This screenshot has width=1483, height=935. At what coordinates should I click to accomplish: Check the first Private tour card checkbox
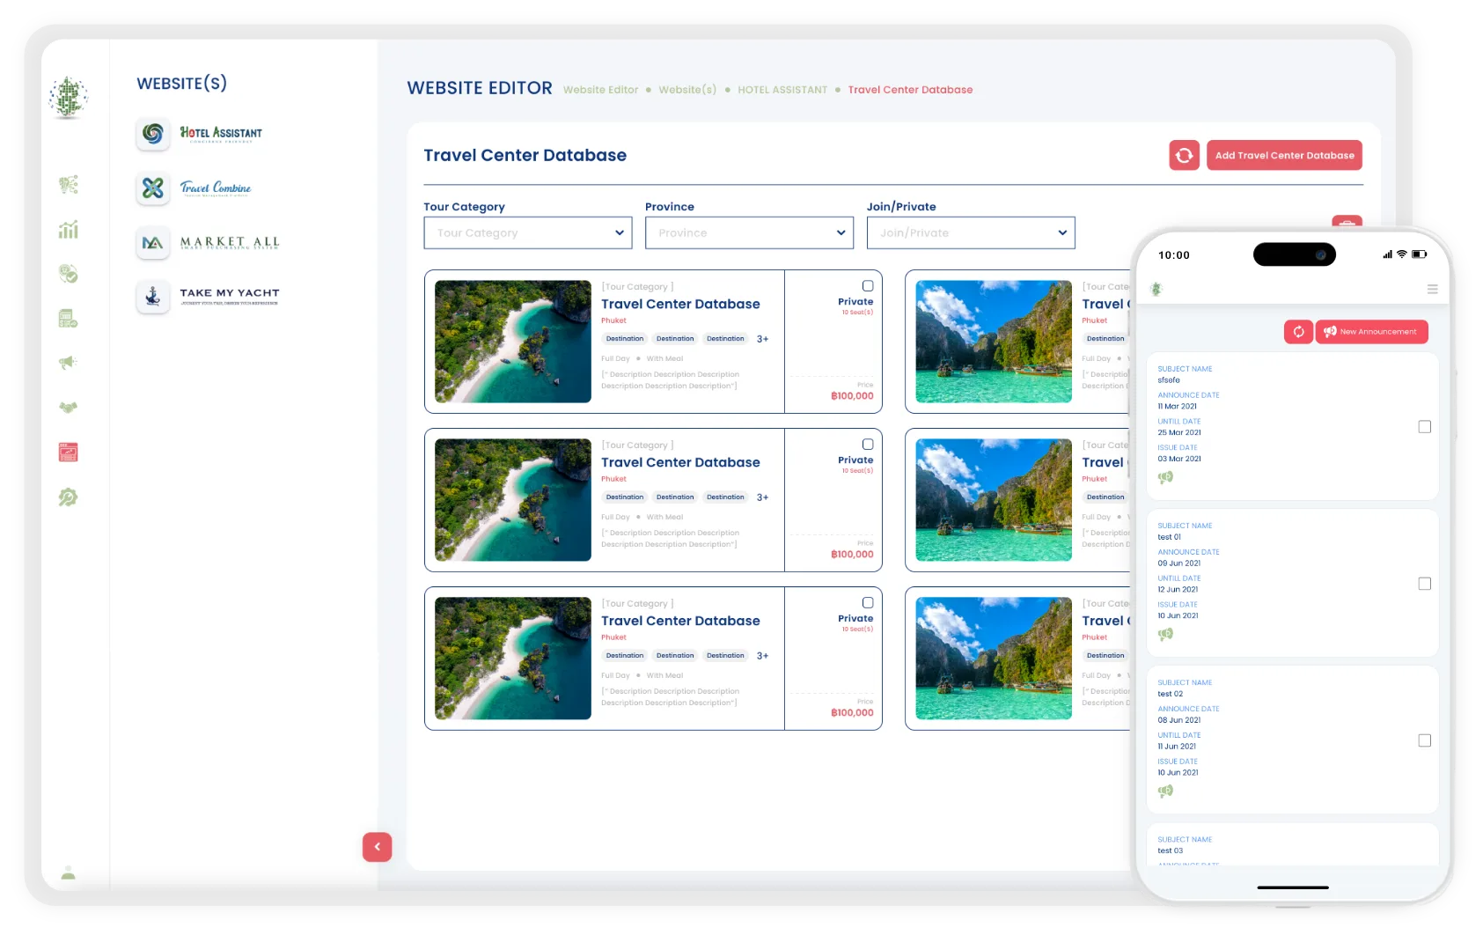pos(868,286)
